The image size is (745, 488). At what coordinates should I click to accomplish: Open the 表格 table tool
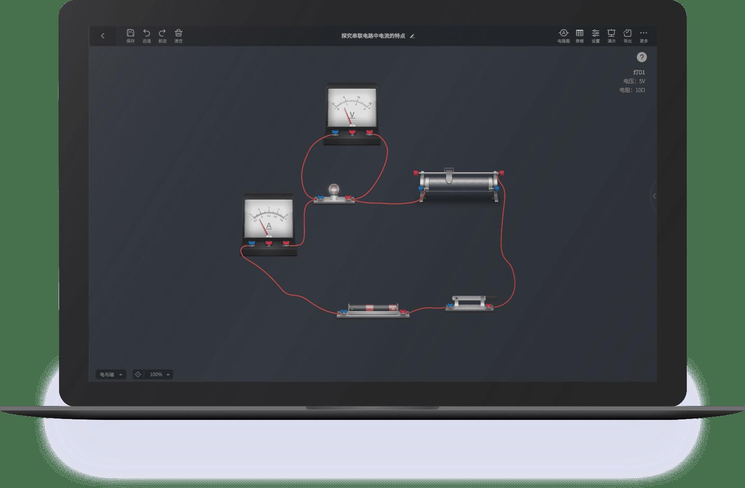pos(579,36)
